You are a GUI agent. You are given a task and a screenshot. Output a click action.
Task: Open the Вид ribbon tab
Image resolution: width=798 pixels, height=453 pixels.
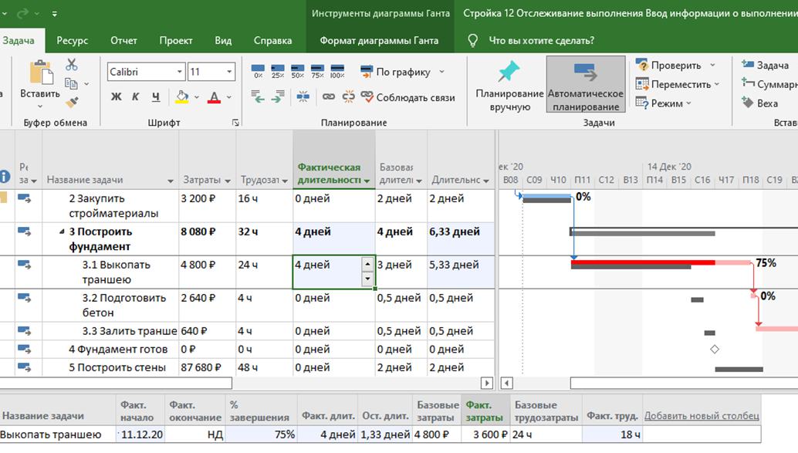223,41
